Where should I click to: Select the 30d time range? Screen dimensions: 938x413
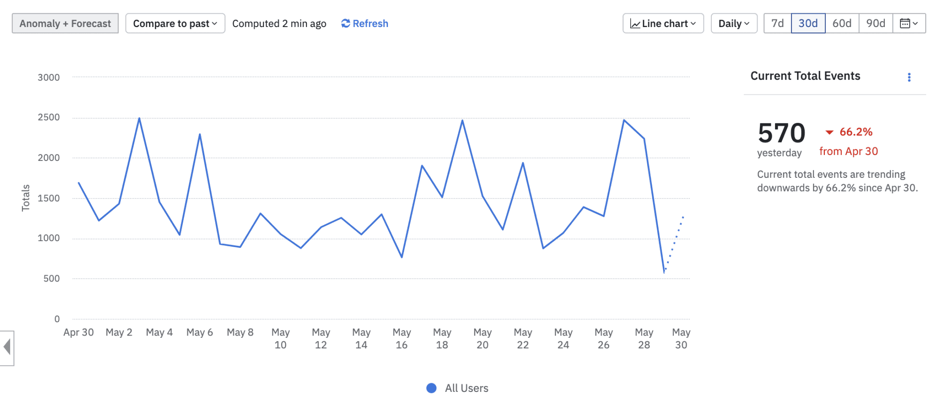point(808,23)
